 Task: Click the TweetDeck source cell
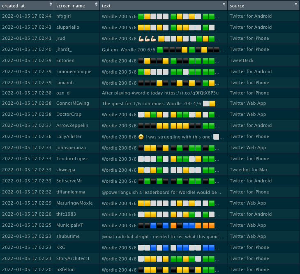242,60
